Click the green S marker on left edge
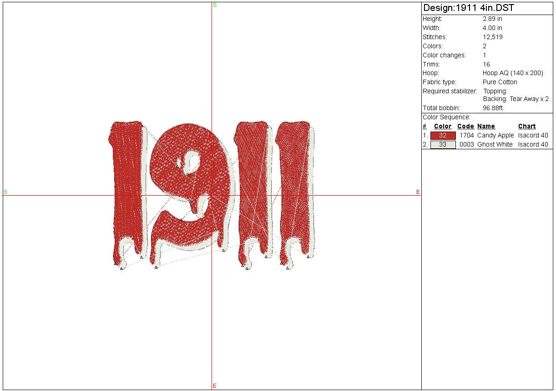The height and width of the screenshot is (391, 556). [5, 192]
